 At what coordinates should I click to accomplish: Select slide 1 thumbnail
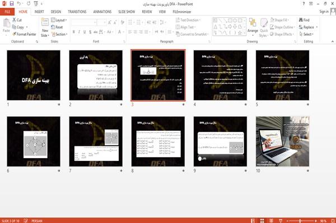[34, 75]
